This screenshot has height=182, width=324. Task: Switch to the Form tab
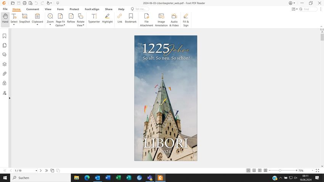coord(60,9)
